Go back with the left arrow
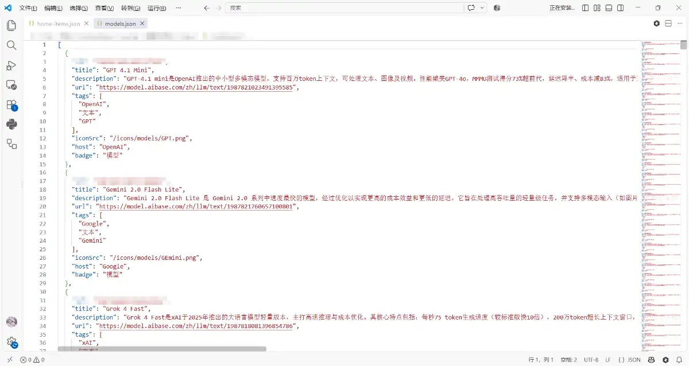The image size is (689, 366). coord(207,8)
